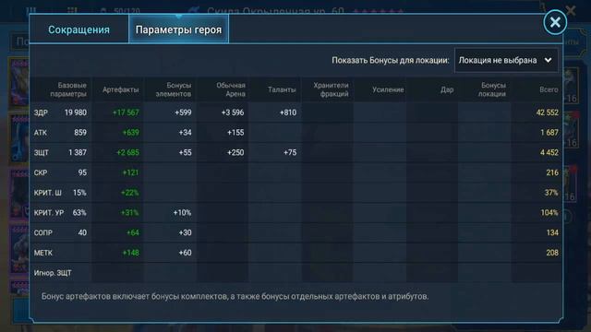Click total speed value 216
Screen dimensions: 591x332
tap(552, 172)
